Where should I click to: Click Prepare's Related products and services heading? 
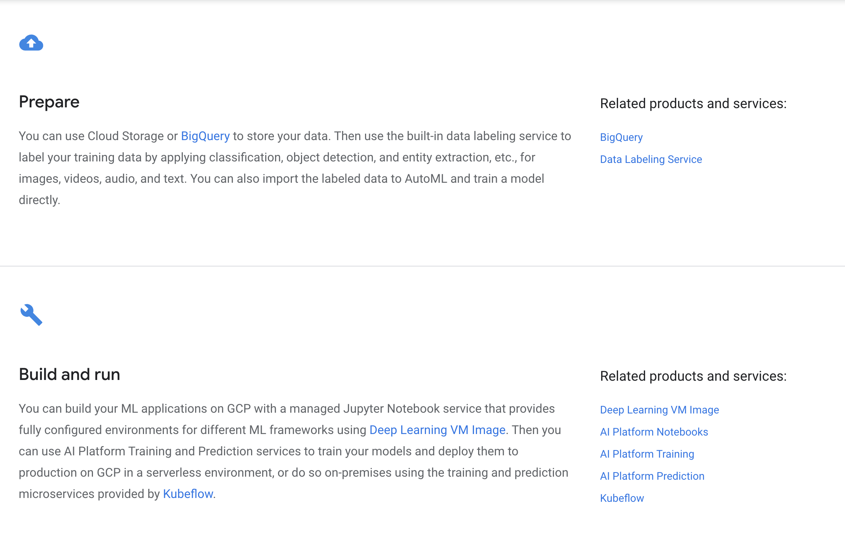click(693, 104)
